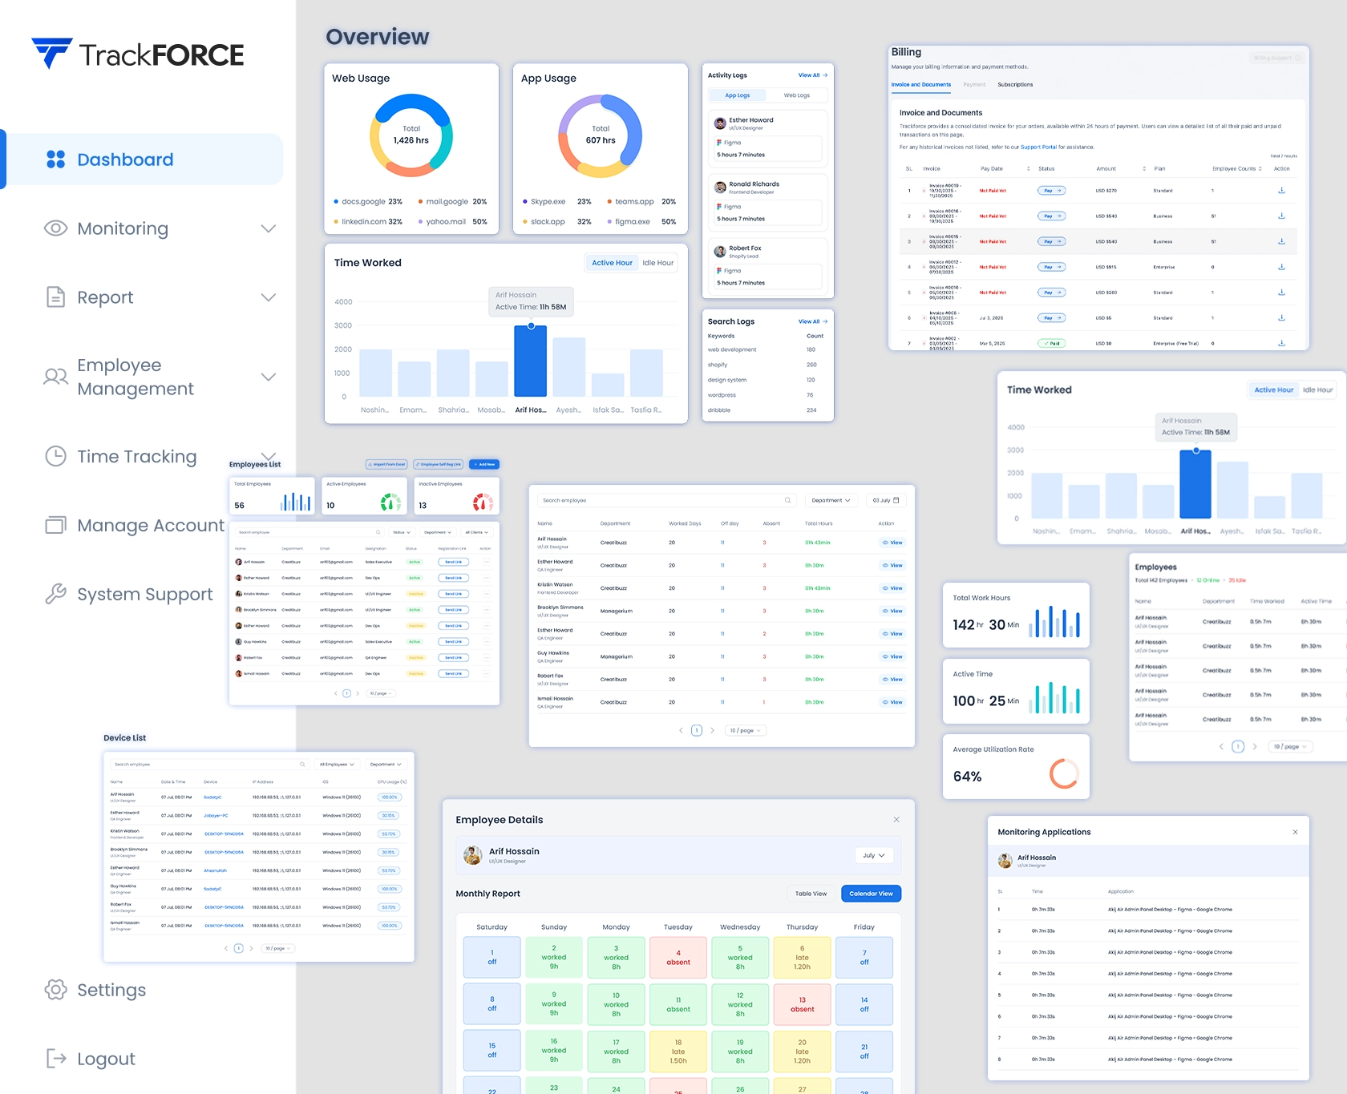
Task: Click View All in Activity Logs
Action: click(812, 75)
